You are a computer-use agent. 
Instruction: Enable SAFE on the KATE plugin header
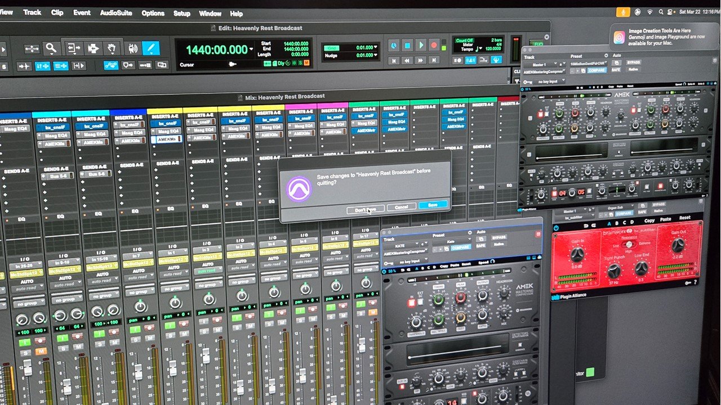click(x=480, y=246)
